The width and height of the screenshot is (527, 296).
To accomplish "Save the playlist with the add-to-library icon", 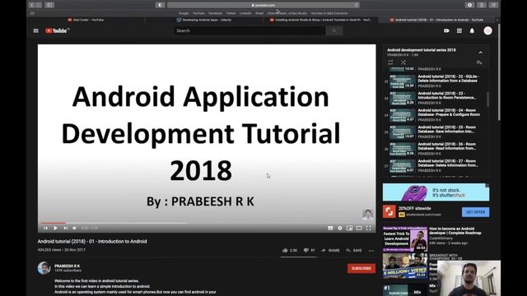I will [x=479, y=62].
